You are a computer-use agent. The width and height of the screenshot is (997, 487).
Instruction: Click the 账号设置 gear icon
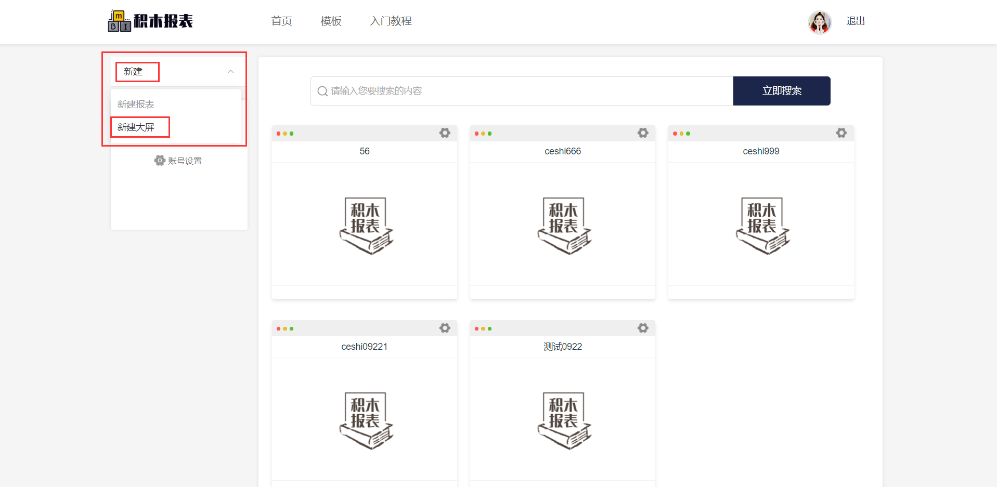160,161
